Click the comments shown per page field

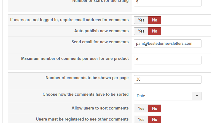pyautogui.click(x=167, y=79)
